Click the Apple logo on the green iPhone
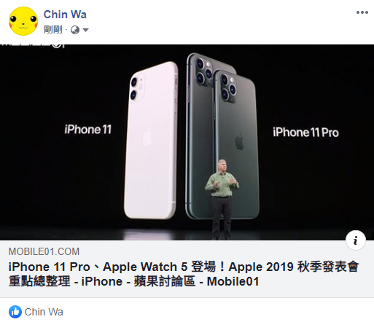This screenshot has width=374, height=322. [x=239, y=141]
